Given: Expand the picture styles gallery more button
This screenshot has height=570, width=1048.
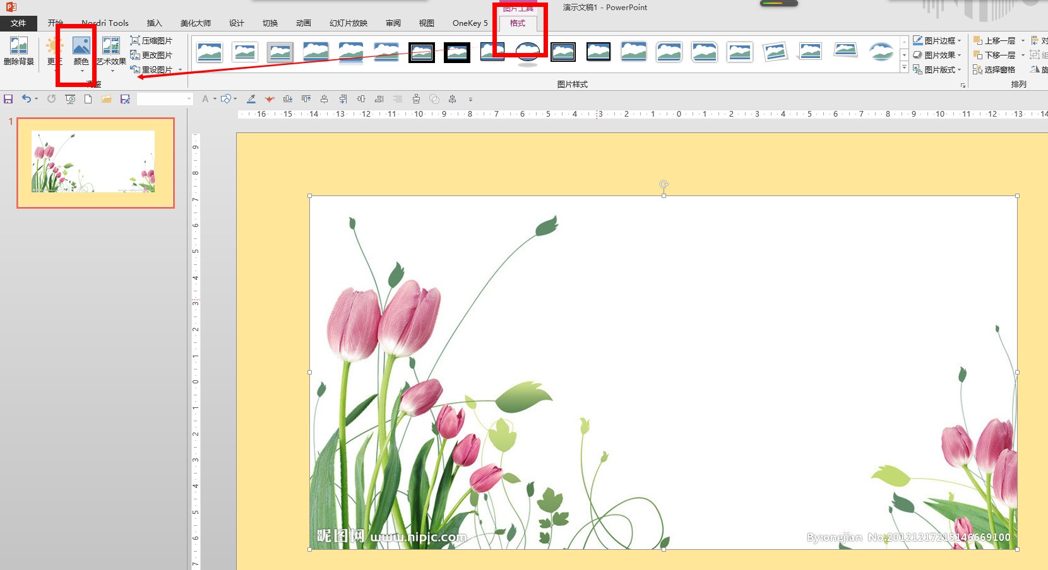Looking at the screenshot, I should (x=904, y=67).
